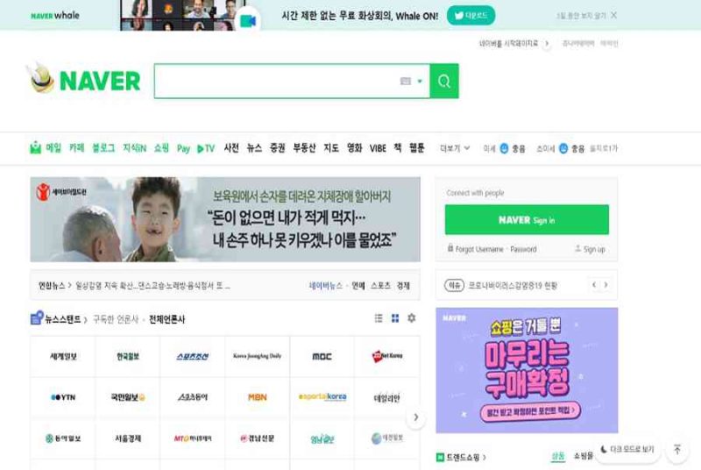Expand the search autocomplete dropdown arrow
701x470 pixels.
tap(420, 81)
